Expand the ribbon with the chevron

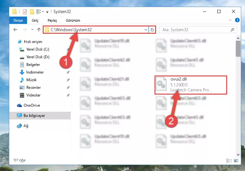230,20
